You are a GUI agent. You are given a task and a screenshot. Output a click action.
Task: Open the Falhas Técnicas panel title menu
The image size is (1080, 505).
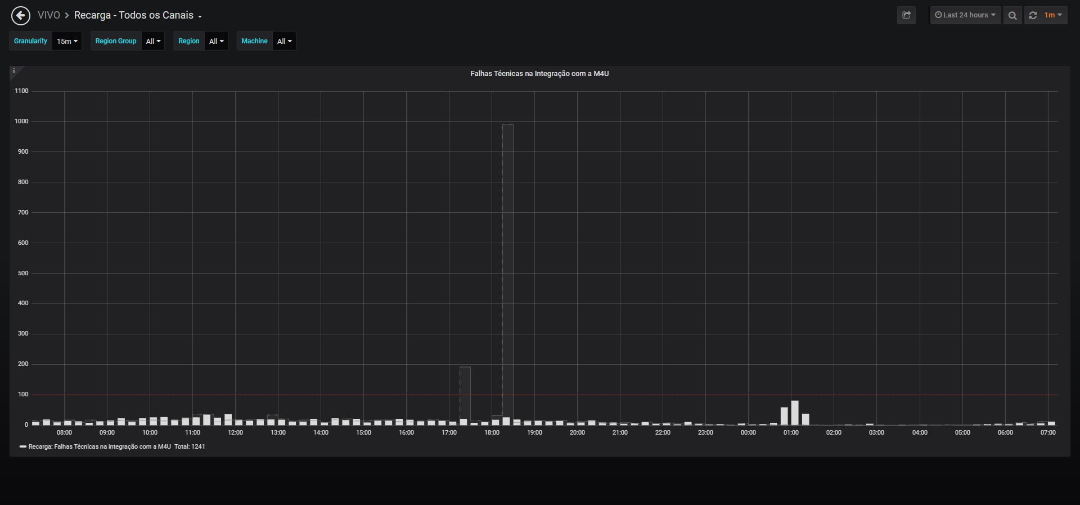click(x=539, y=74)
